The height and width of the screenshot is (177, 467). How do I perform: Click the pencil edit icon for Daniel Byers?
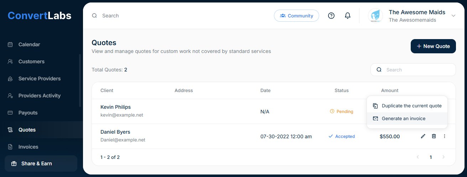coord(423,136)
